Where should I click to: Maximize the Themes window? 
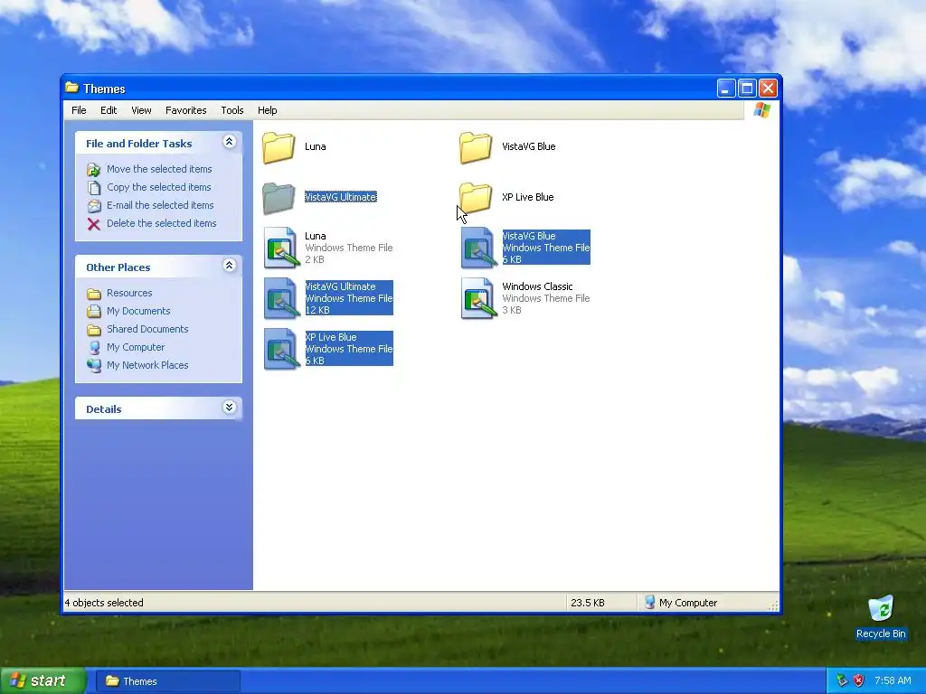point(747,89)
